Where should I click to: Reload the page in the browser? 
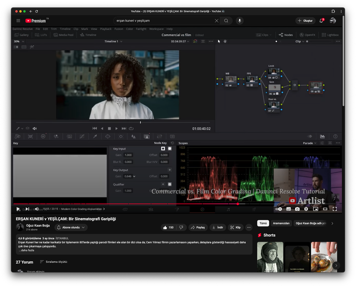37,11
